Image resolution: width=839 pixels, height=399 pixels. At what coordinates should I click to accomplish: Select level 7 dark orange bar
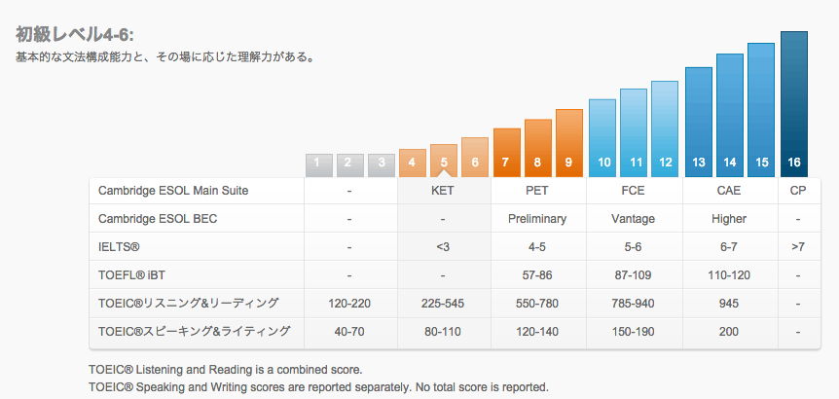click(x=507, y=153)
